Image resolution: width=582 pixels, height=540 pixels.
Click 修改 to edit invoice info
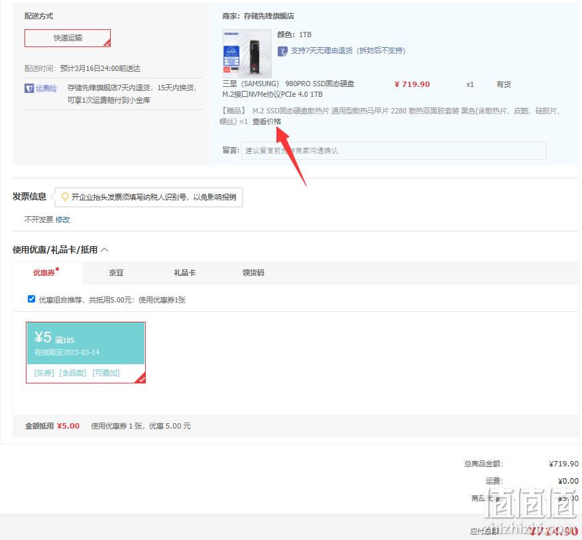coord(63,220)
